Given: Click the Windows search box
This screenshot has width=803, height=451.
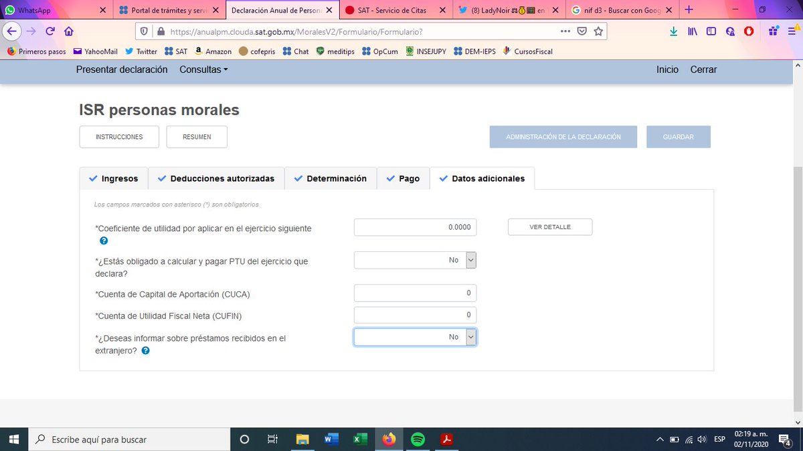Looking at the screenshot, I should tap(129, 439).
